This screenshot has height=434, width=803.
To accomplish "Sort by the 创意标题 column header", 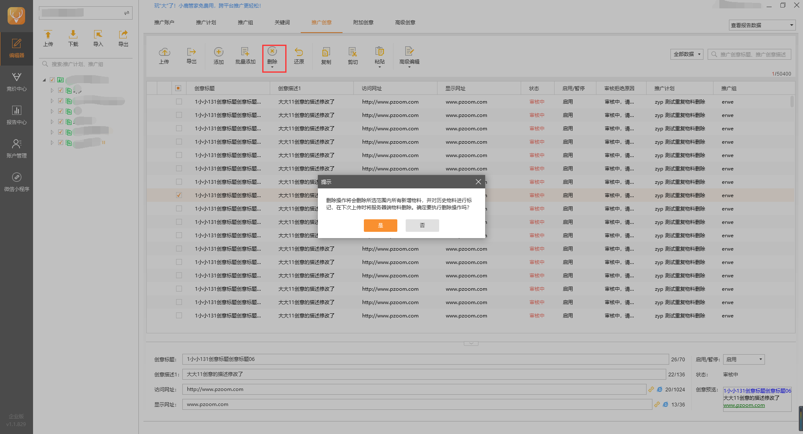I will [x=228, y=88].
